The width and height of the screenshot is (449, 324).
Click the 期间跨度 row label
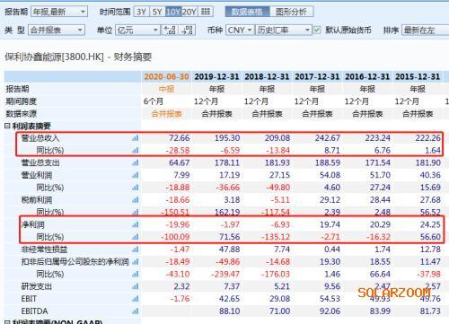pos(21,101)
